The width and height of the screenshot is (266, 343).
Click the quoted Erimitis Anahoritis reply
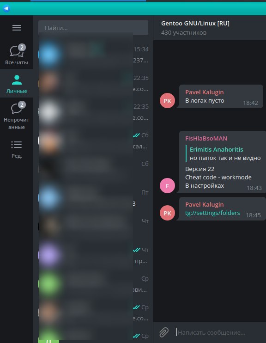click(x=224, y=153)
